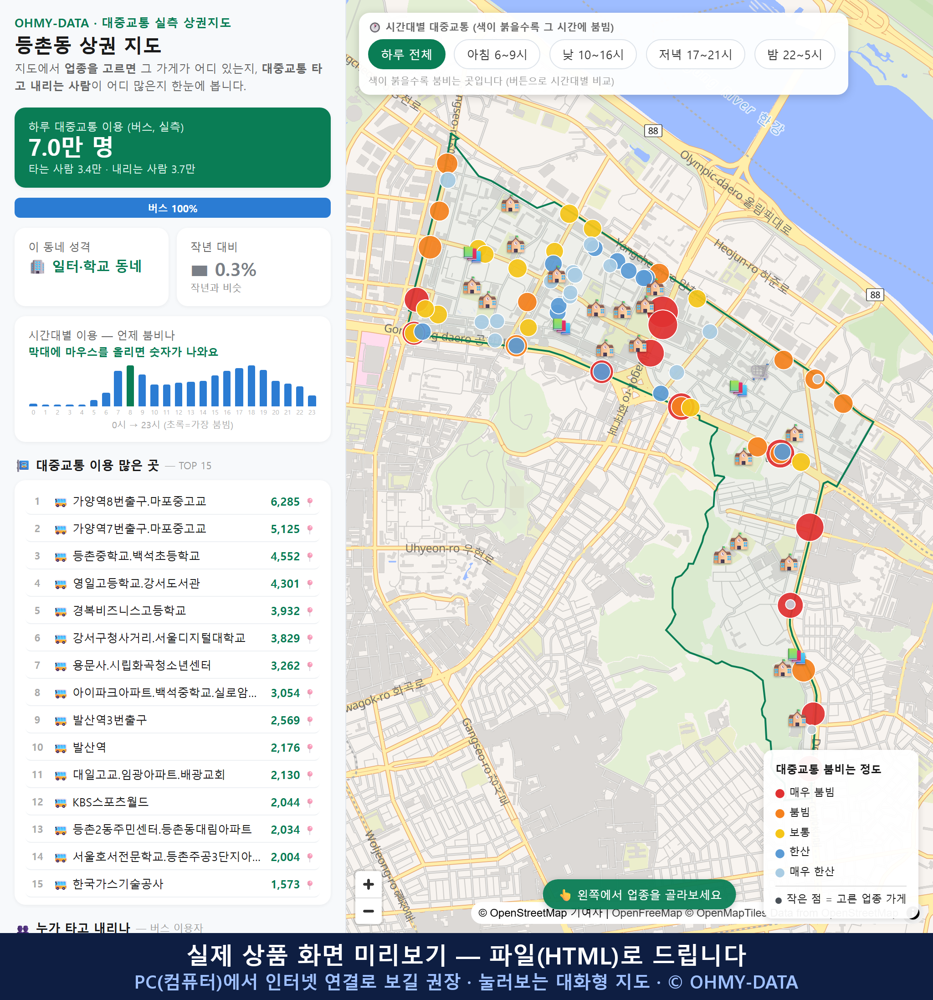Click the people icon beside 누가 타고 내리나

click(23, 928)
